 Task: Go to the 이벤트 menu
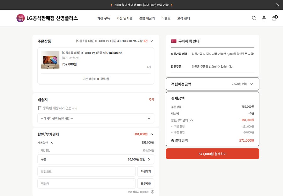[166, 18]
